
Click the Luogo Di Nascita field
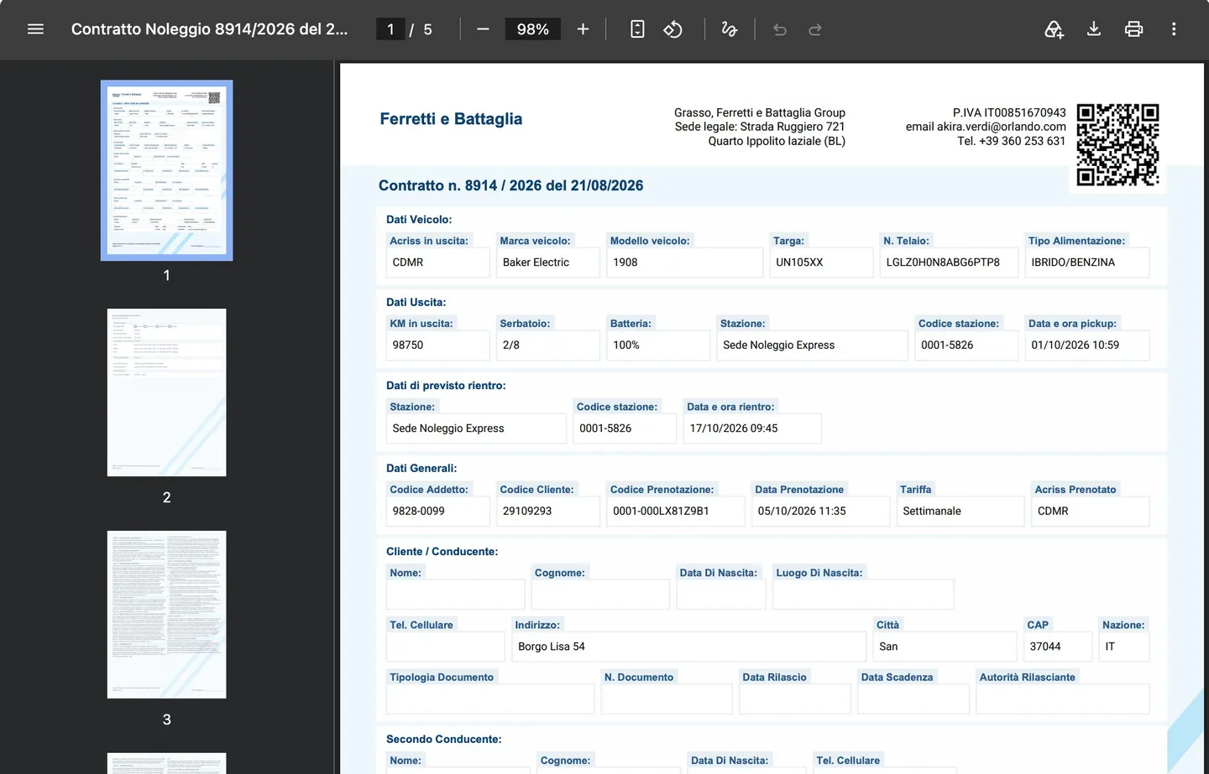pyautogui.click(x=863, y=595)
